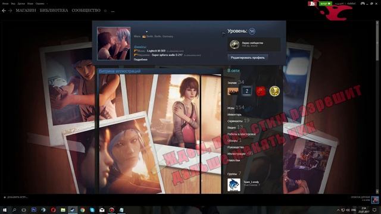The image size is (381, 214).
Task: Launch Big Picture mode via gamepad icon
Action: click(x=363, y=4)
